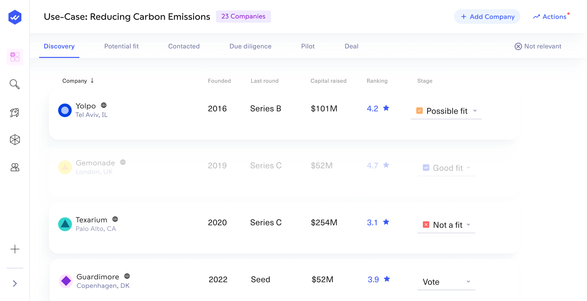The image size is (587, 301).
Task: Select the highlighted grid panel icon
Action: [x=15, y=57]
